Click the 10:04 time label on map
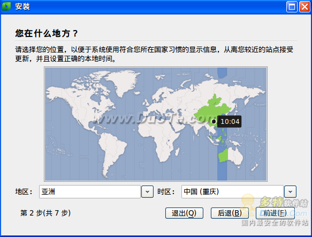Image resolution: width=312 pixels, height=237 pixels. coord(230,121)
